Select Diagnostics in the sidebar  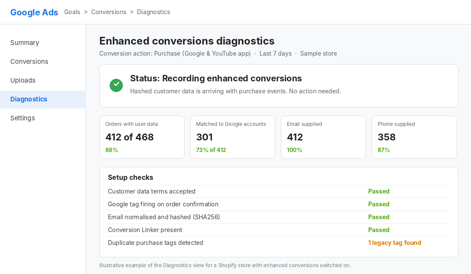pyautogui.click(x=43, y=99)
